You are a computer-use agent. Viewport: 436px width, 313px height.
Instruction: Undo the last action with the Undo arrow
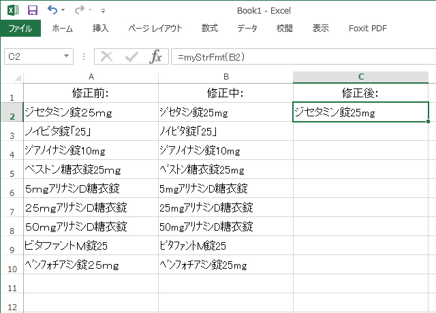pos(52,11)
